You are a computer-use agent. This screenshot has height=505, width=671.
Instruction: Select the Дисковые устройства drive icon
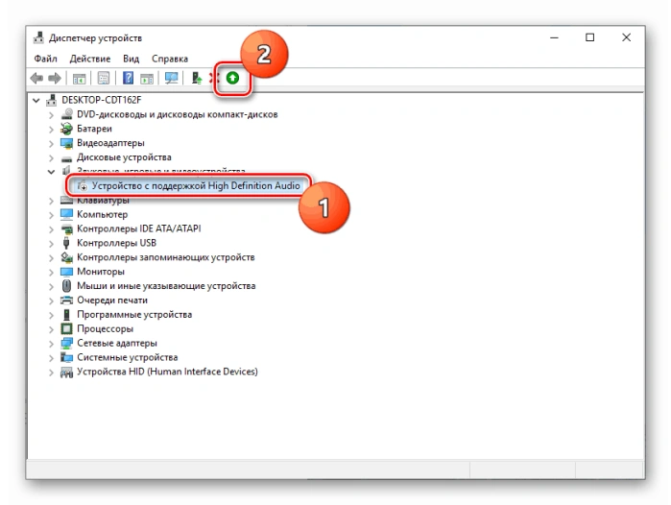67,157
